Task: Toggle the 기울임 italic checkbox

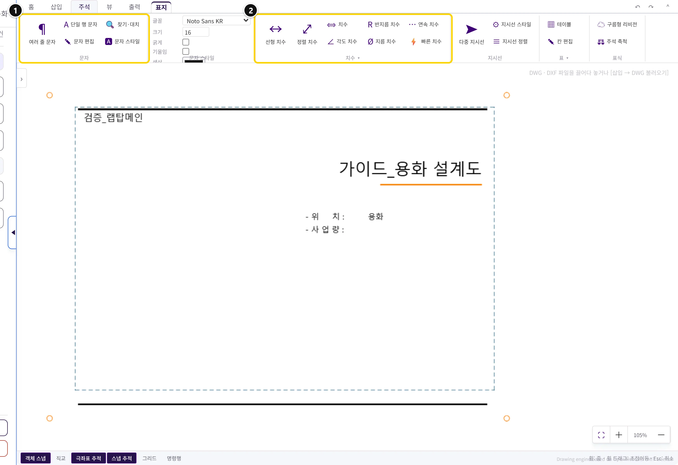Action: 186,51
